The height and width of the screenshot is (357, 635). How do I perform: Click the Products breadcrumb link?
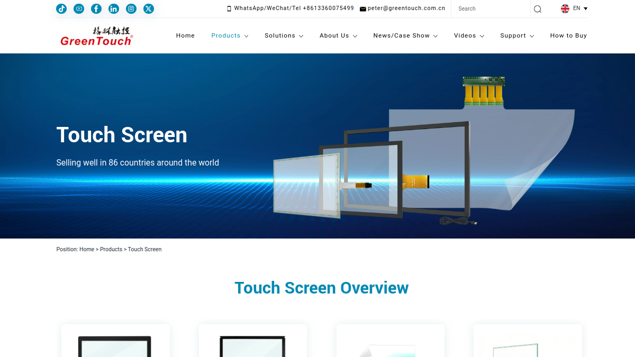[x=111, y=249]
